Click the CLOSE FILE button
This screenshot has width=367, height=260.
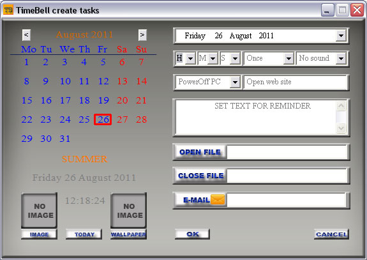point(200,176)
